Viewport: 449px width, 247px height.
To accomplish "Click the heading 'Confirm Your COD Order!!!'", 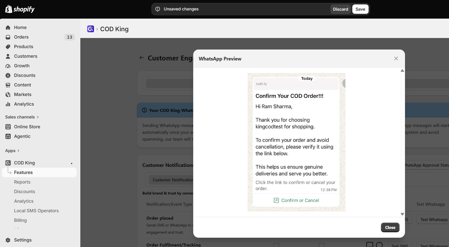I will pyautogui.click(x=289, y=96).
